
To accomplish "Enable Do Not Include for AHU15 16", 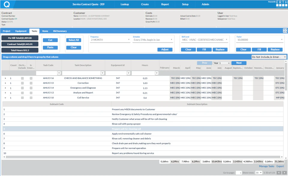I will [x=22, y=78].
